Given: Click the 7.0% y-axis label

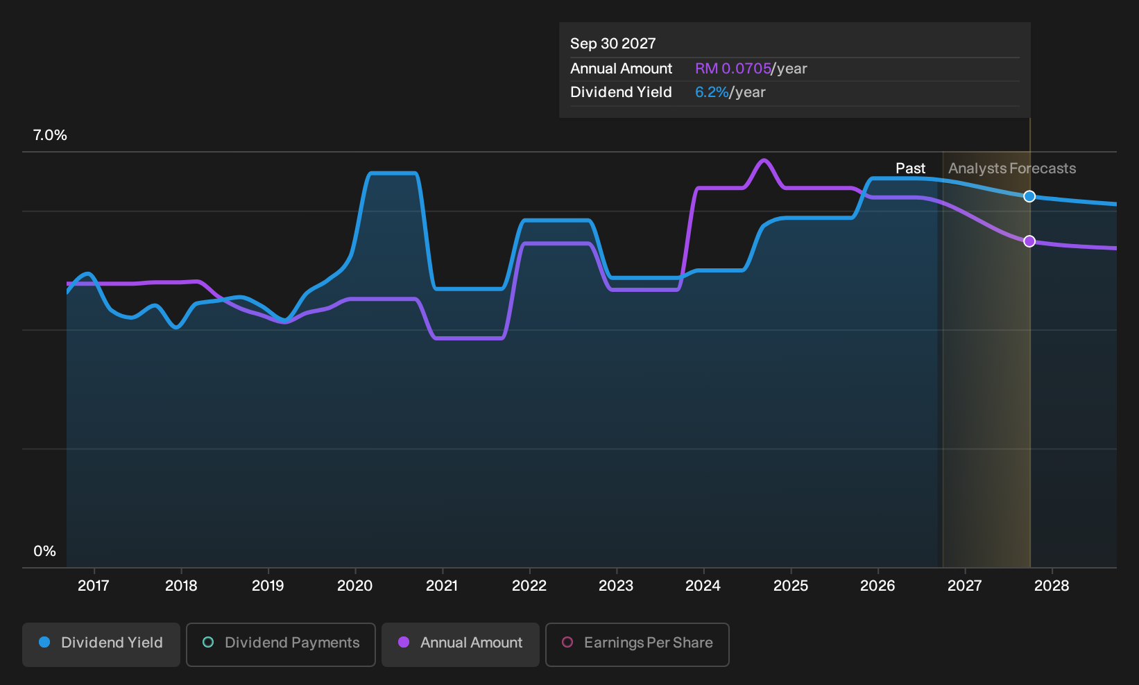Looking at the screenshot, I should point(50,135).
